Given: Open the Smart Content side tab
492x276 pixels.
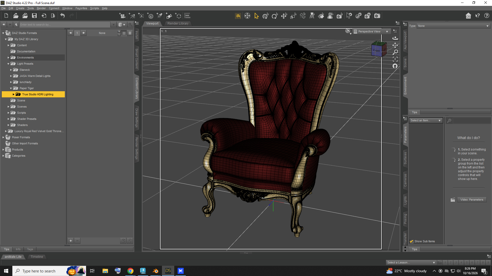Looking at the screenshot, I should [x=137, y=59].
